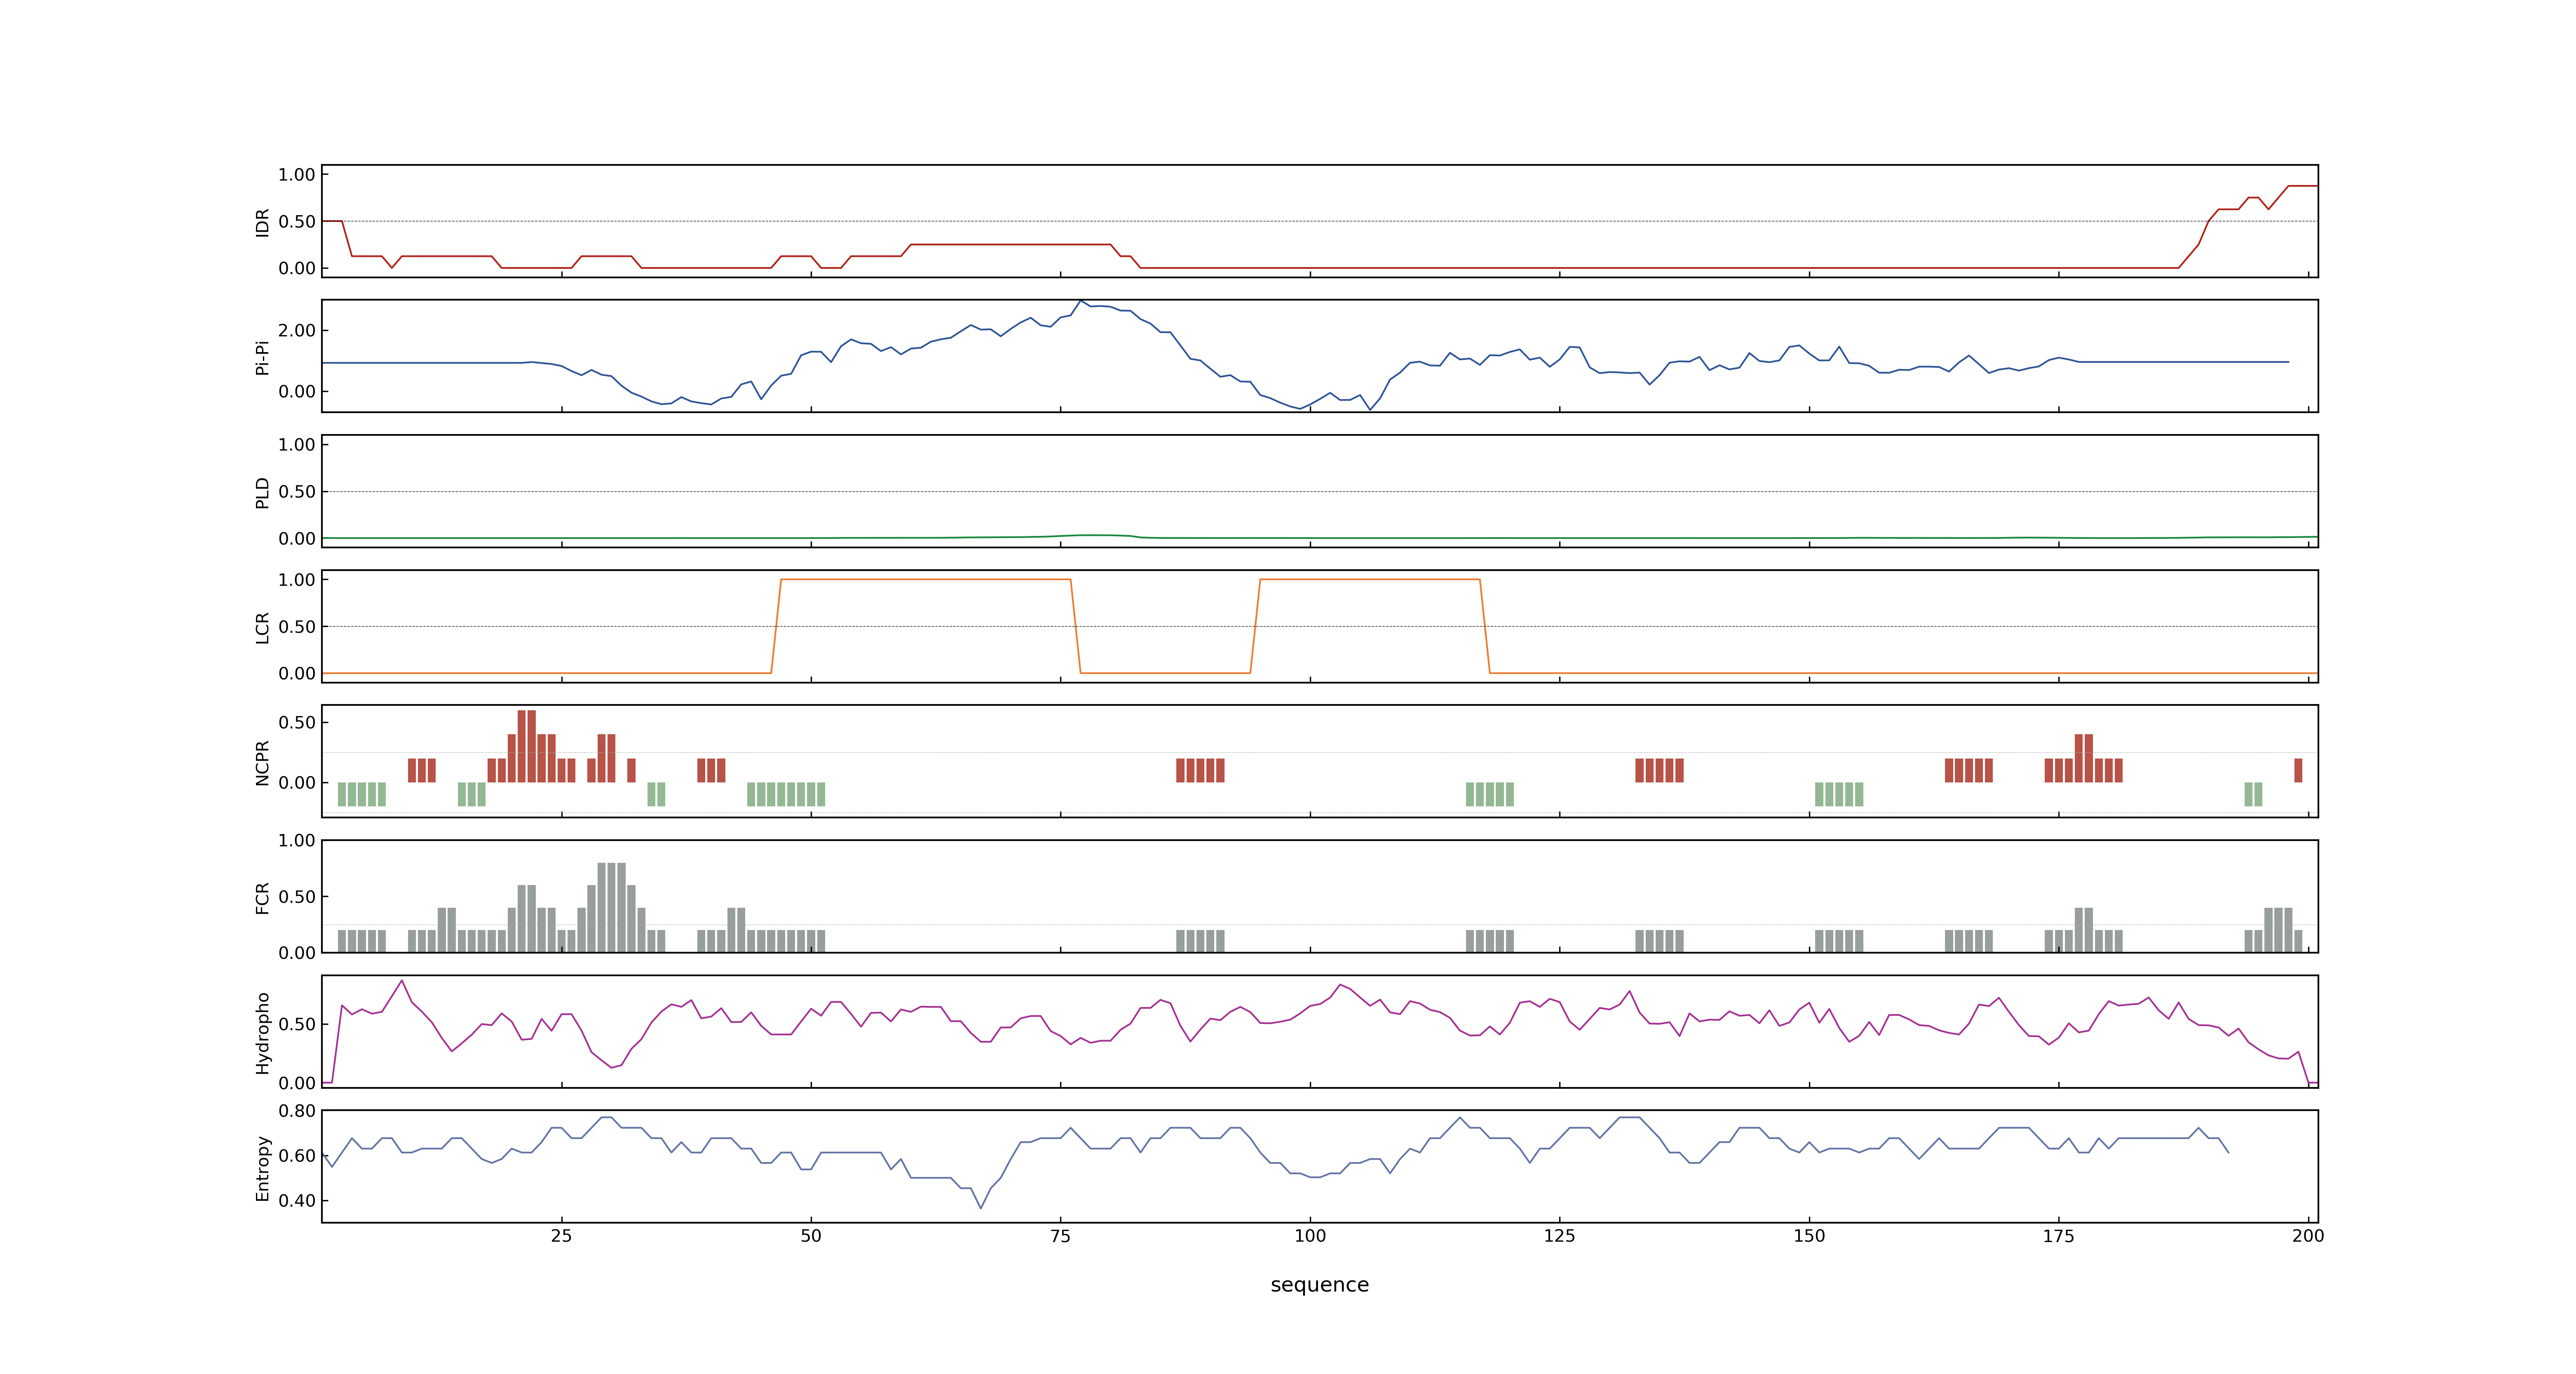The height and width of the screenshot is (1374, 2576).
Task: Click the x-axis tick label 75
Action: [1060, 1235]
